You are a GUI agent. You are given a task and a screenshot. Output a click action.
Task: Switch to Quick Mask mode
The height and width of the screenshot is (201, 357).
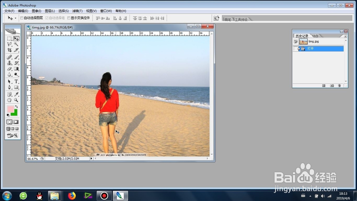16,122
